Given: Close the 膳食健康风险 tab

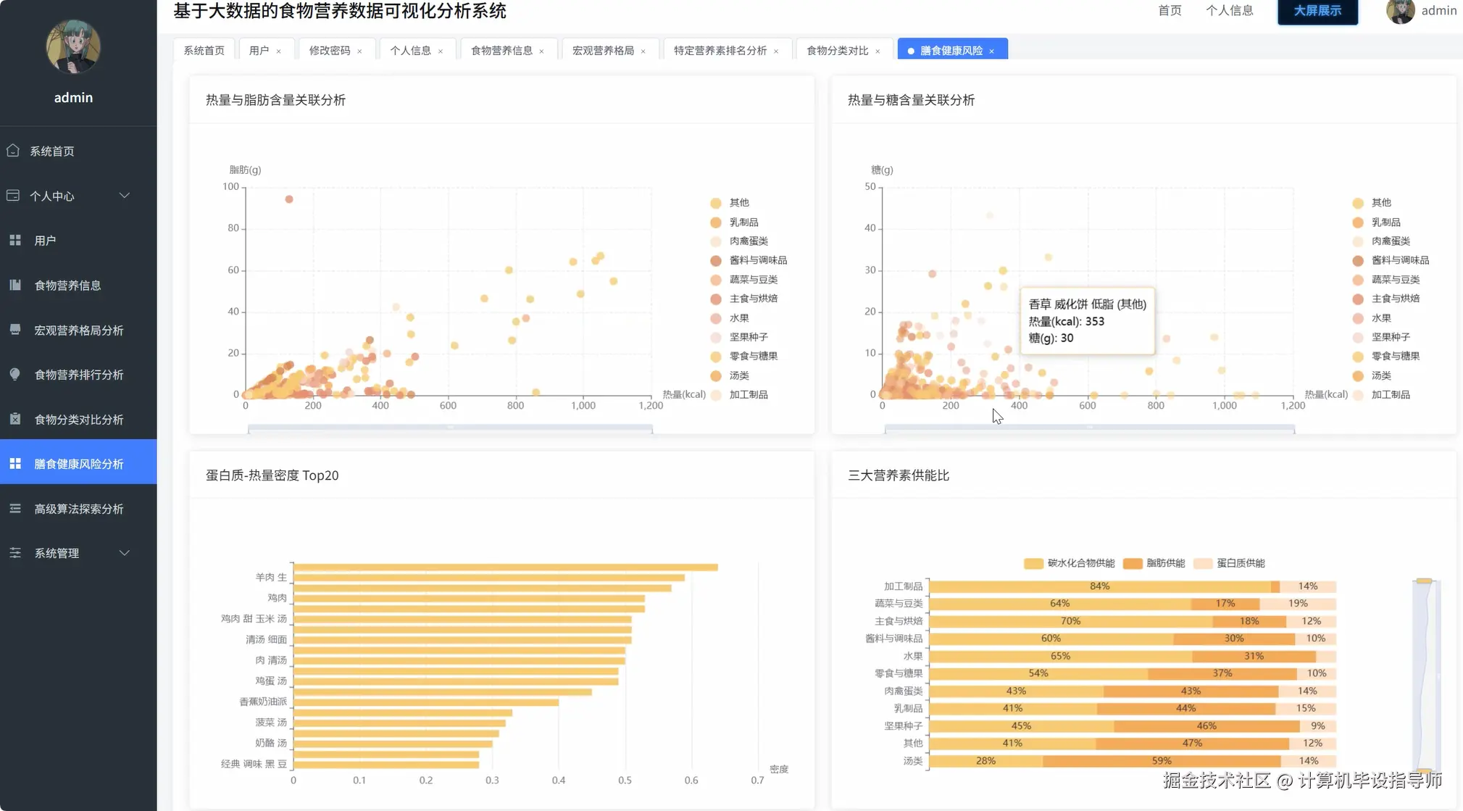Looking at the screenshot, I should pos(991,51).
